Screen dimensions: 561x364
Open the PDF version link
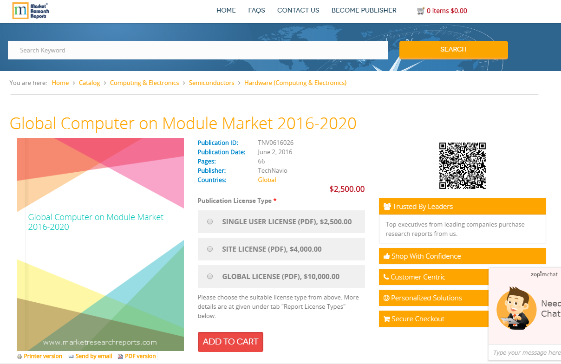tap(140, 356)
